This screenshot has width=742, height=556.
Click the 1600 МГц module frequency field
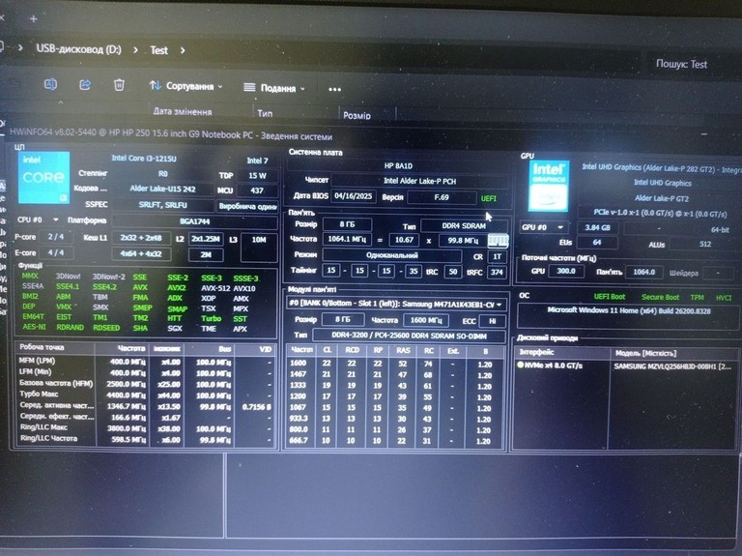pos(425,321)
